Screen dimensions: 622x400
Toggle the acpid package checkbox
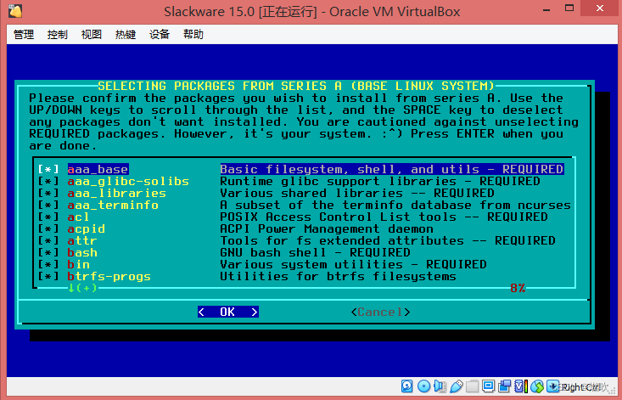48,229
